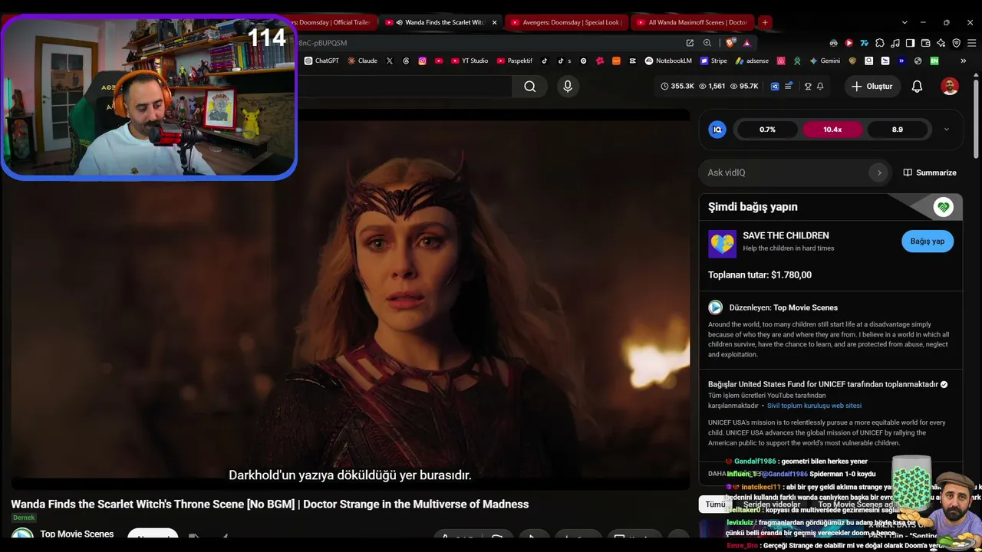982x552 pixels.
Task: Open the Avengers: Doomsday Special Look tab
Action: point(566,22)
